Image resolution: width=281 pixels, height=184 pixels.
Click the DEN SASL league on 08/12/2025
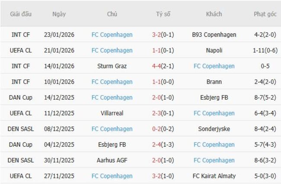pyautogui.click(x=21, y=129)
